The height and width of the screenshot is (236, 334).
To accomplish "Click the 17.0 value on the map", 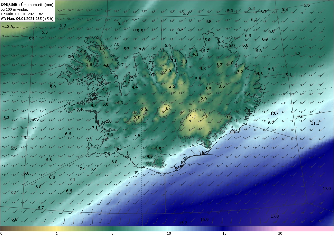I will pyautogui.click(x=327, y=189).
